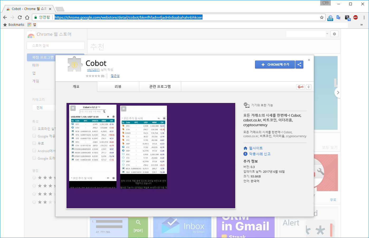Click the 악용사례 신고 link
The width and height of the screenshot is (369, 238).
coord(260,154)
